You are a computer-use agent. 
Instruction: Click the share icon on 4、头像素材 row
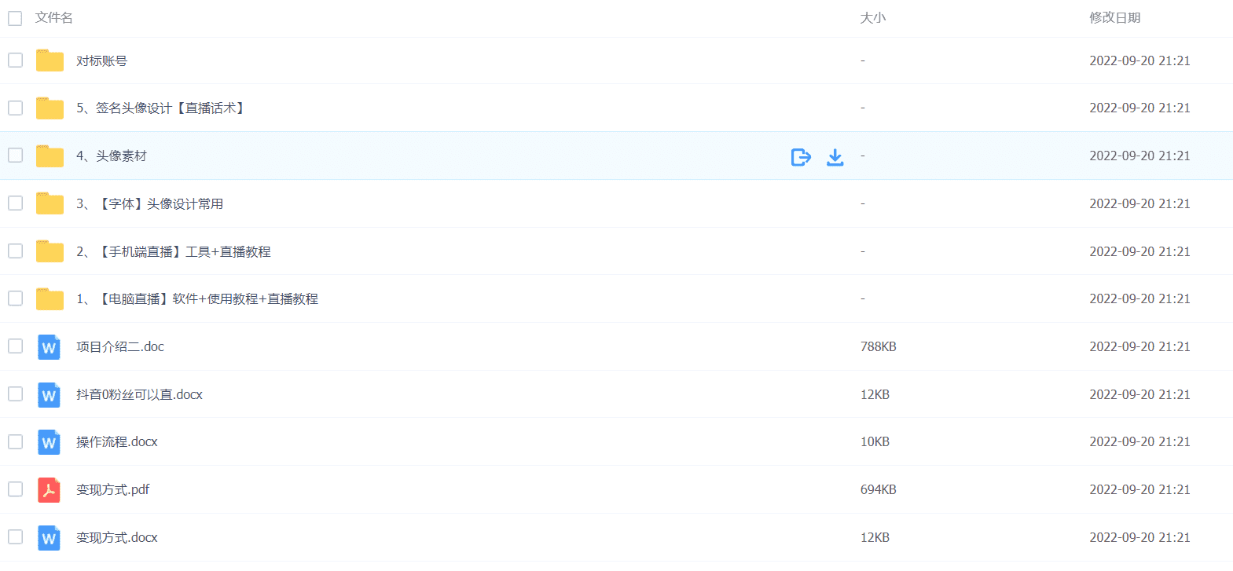point(800,157)
